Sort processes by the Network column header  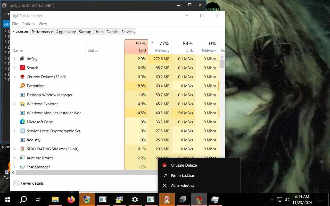tap(206, 47)
